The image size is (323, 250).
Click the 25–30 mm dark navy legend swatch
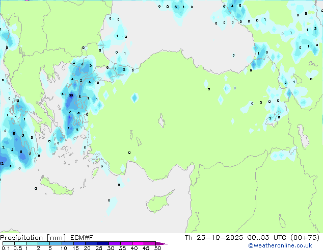(103, 243)
